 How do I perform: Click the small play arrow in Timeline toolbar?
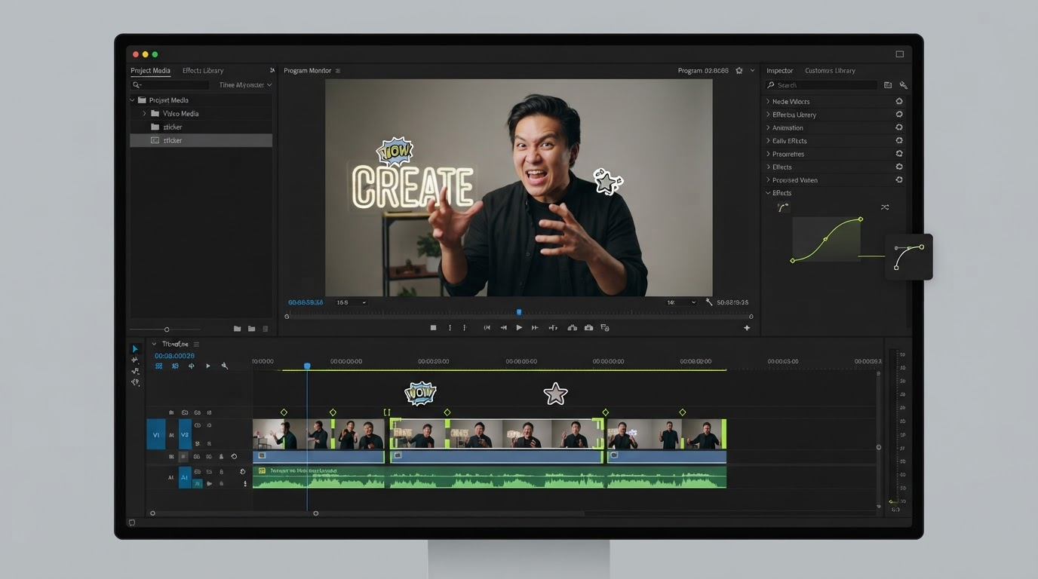[208, 366]
